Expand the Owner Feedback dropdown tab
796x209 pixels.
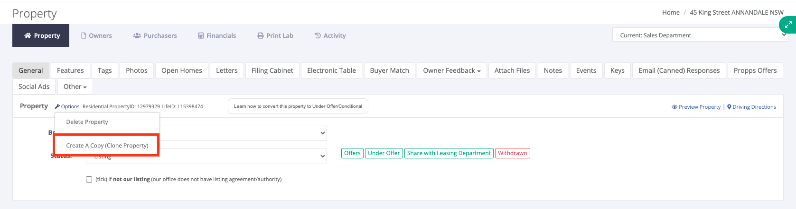(452, 70)
